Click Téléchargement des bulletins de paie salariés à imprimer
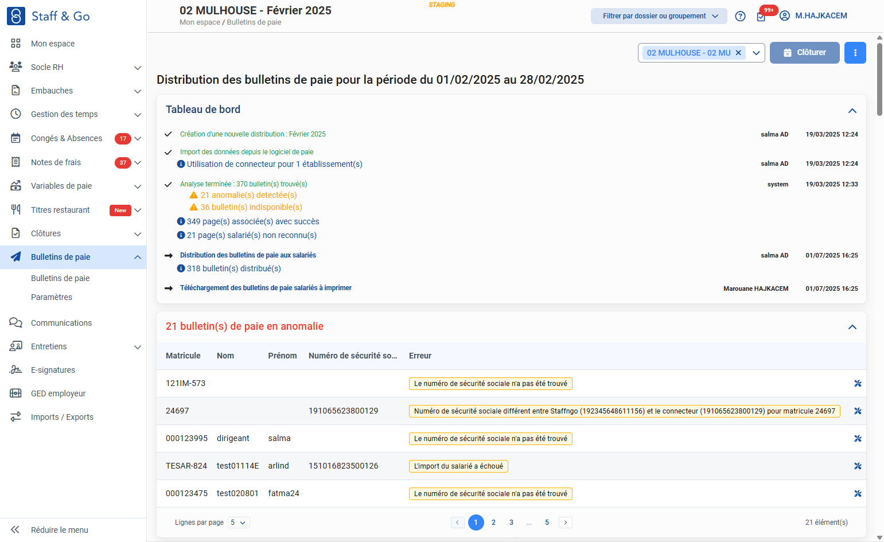The height and width of the screenshot is (542, 884). click(x=266, y=288)
